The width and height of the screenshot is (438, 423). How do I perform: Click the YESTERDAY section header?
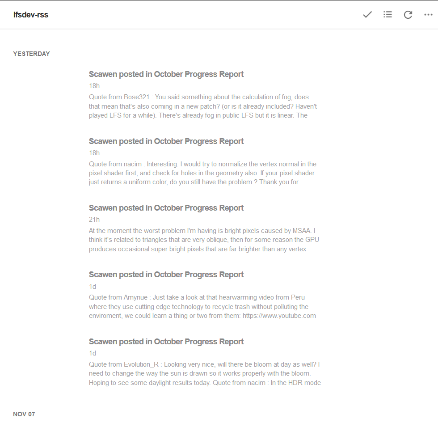(31, 54)
